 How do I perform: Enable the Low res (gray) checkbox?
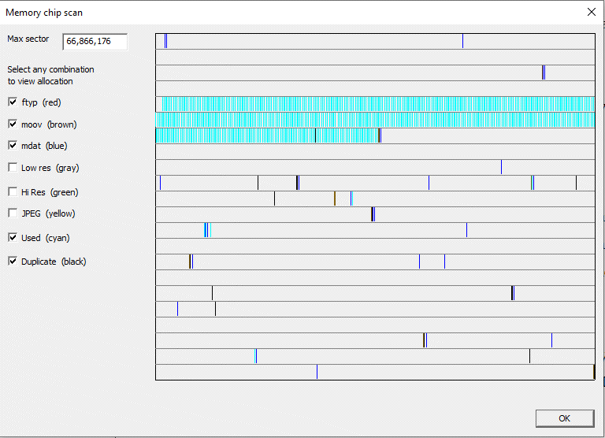(x=13, y=168)
